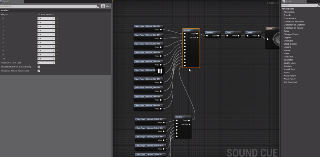Select Crossfade by Distance in the palette
Screen dimensions: 320x157
tap(294, 25)
